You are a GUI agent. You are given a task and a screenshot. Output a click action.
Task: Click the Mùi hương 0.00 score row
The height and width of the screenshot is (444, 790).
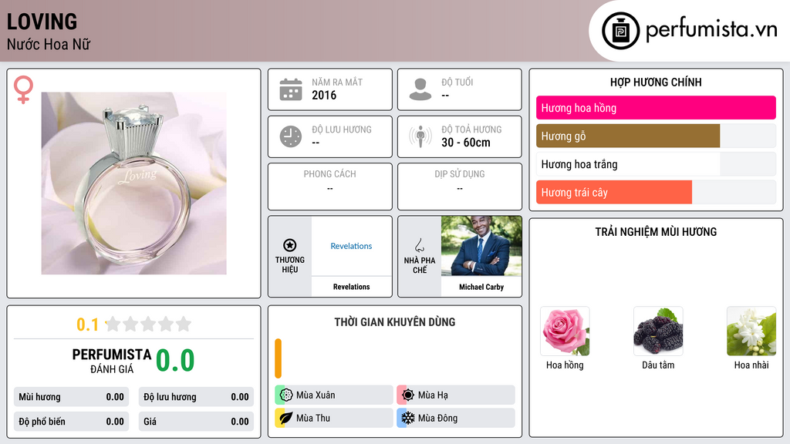(x=72, y=397)
